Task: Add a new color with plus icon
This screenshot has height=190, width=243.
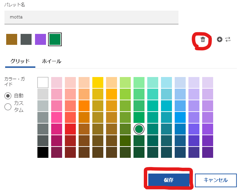Action: tap(219, 39)
